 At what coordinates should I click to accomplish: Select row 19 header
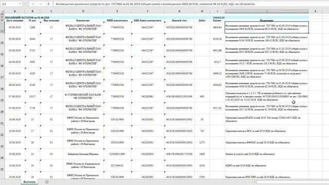pyautogui.click(x=2, y=97)
